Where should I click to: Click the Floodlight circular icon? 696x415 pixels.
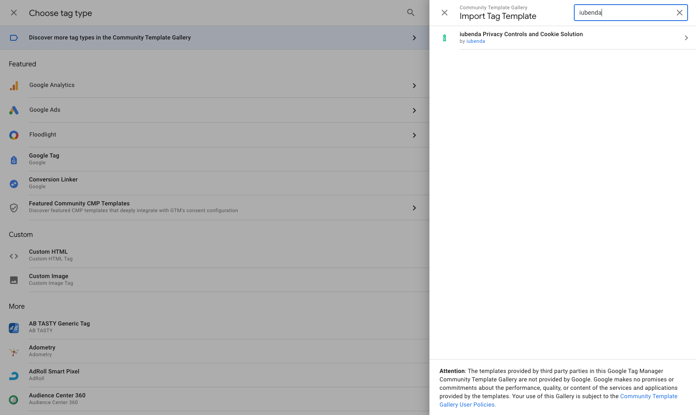[14, 135]
